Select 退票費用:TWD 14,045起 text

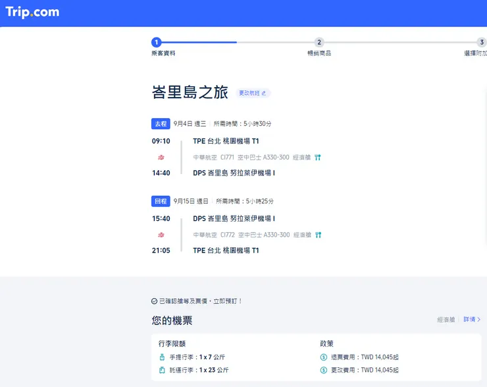coord(365,357)
